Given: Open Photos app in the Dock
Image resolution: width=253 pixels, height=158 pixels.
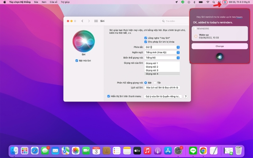Looking at the screenshot, I should [75, 151].
